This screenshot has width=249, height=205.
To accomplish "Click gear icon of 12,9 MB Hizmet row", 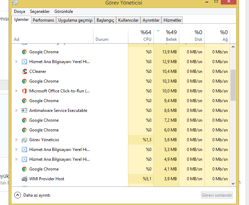I will [x=24, y=62].
